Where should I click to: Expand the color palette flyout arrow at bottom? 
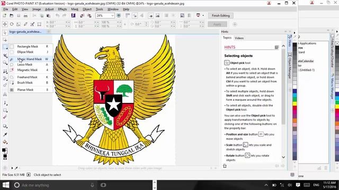click(12, 168)
